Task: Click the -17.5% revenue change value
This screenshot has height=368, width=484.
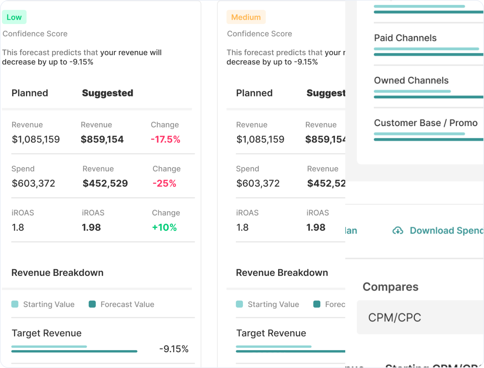Action: [165, 140]
